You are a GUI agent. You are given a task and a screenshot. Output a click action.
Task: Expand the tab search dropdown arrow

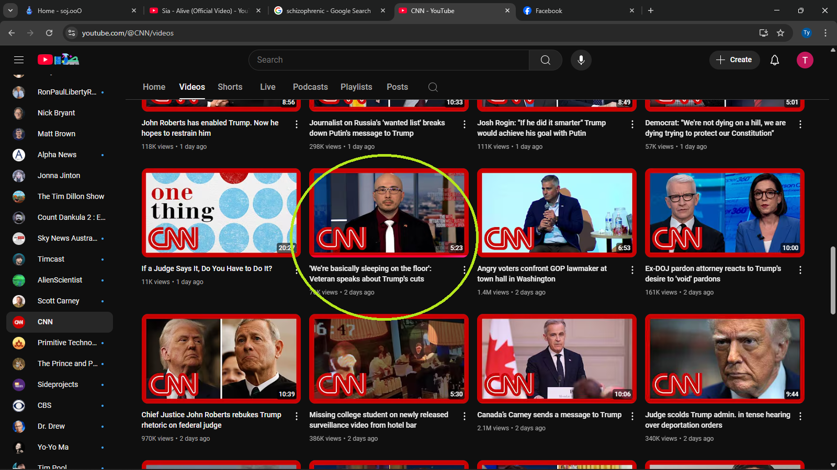point(10,10)
